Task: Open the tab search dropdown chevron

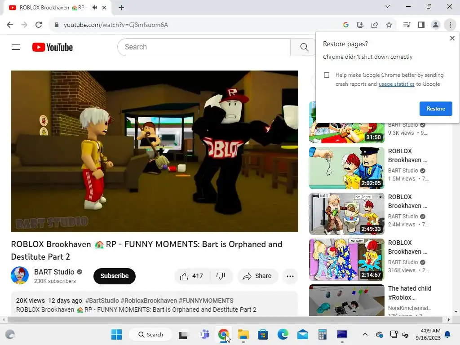Action: pyautogui.click(x=388, y=6)
